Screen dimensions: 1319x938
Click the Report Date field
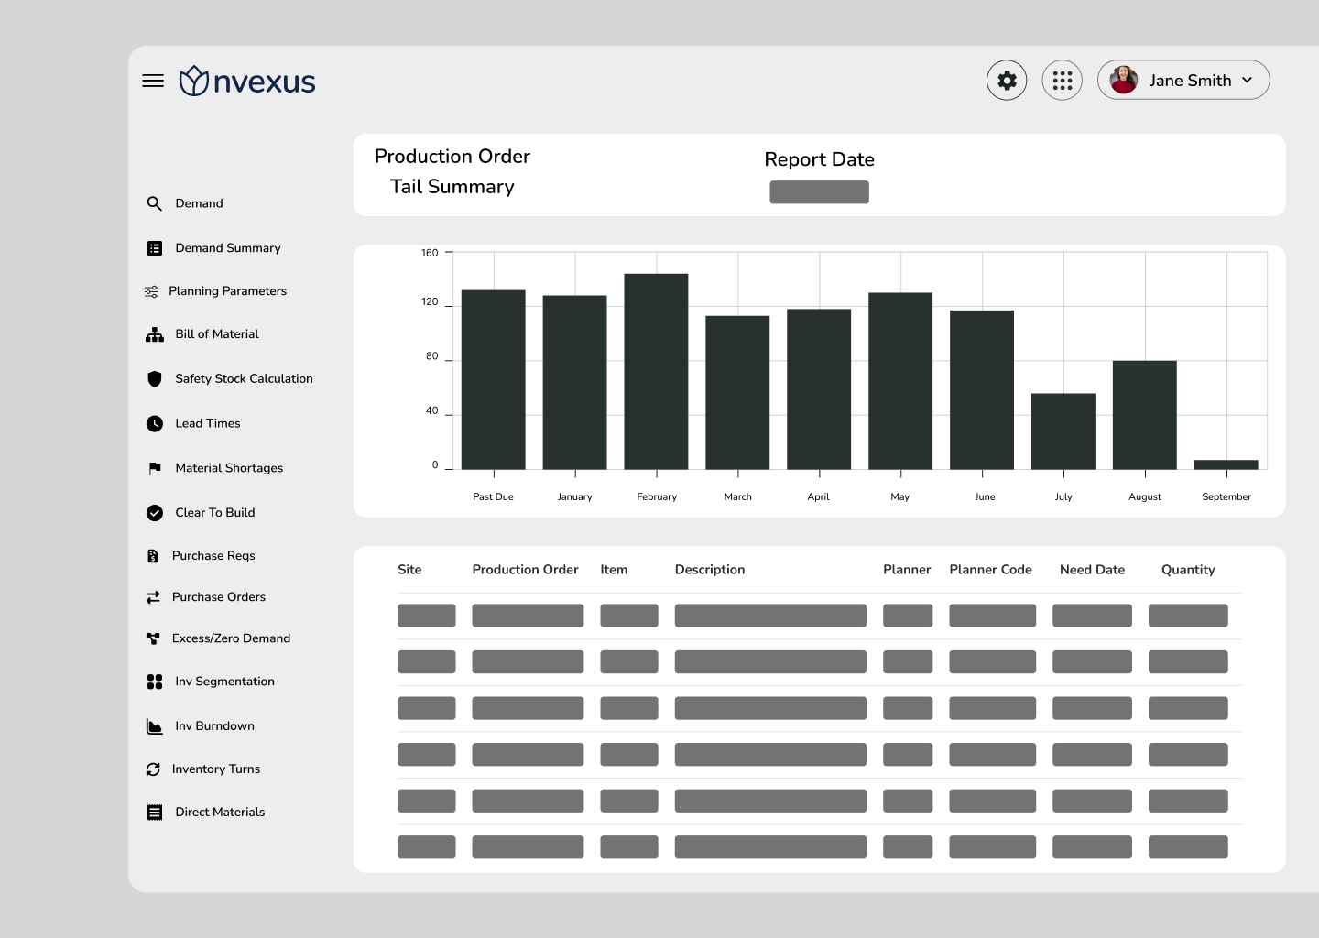(819, 192)
